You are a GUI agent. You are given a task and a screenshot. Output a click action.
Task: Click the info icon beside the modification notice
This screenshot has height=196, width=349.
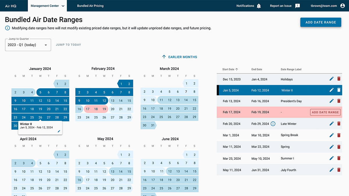[x=8, y=28]
